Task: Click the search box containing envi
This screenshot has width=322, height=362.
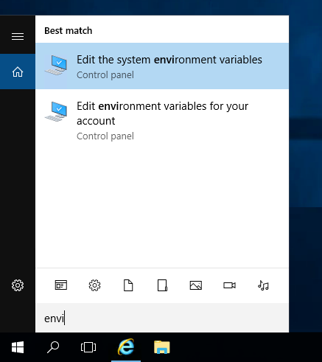Action: pyautogui.click(x=162, y=318)
